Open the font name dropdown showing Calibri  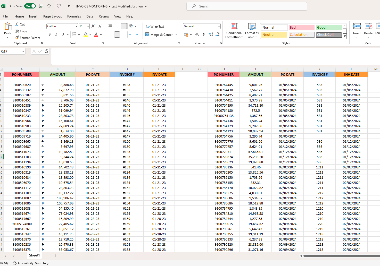tap(76, 26)
